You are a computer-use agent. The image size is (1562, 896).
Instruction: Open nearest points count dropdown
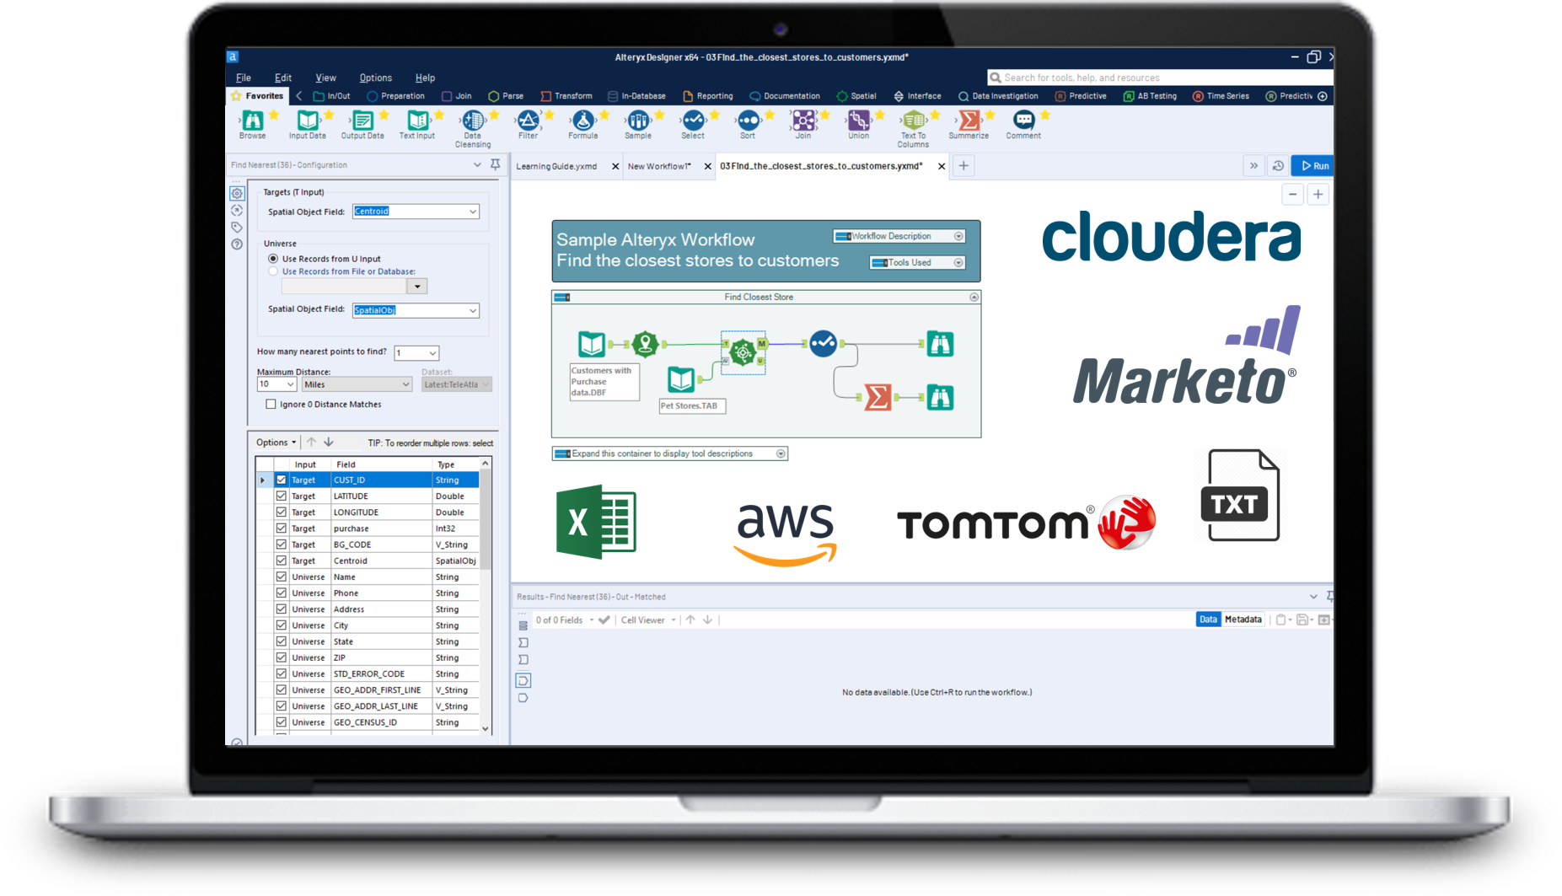[416, 353]
